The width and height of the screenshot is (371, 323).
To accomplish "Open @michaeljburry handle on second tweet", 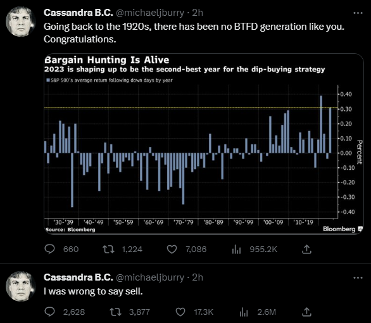I will pos(150,277).
